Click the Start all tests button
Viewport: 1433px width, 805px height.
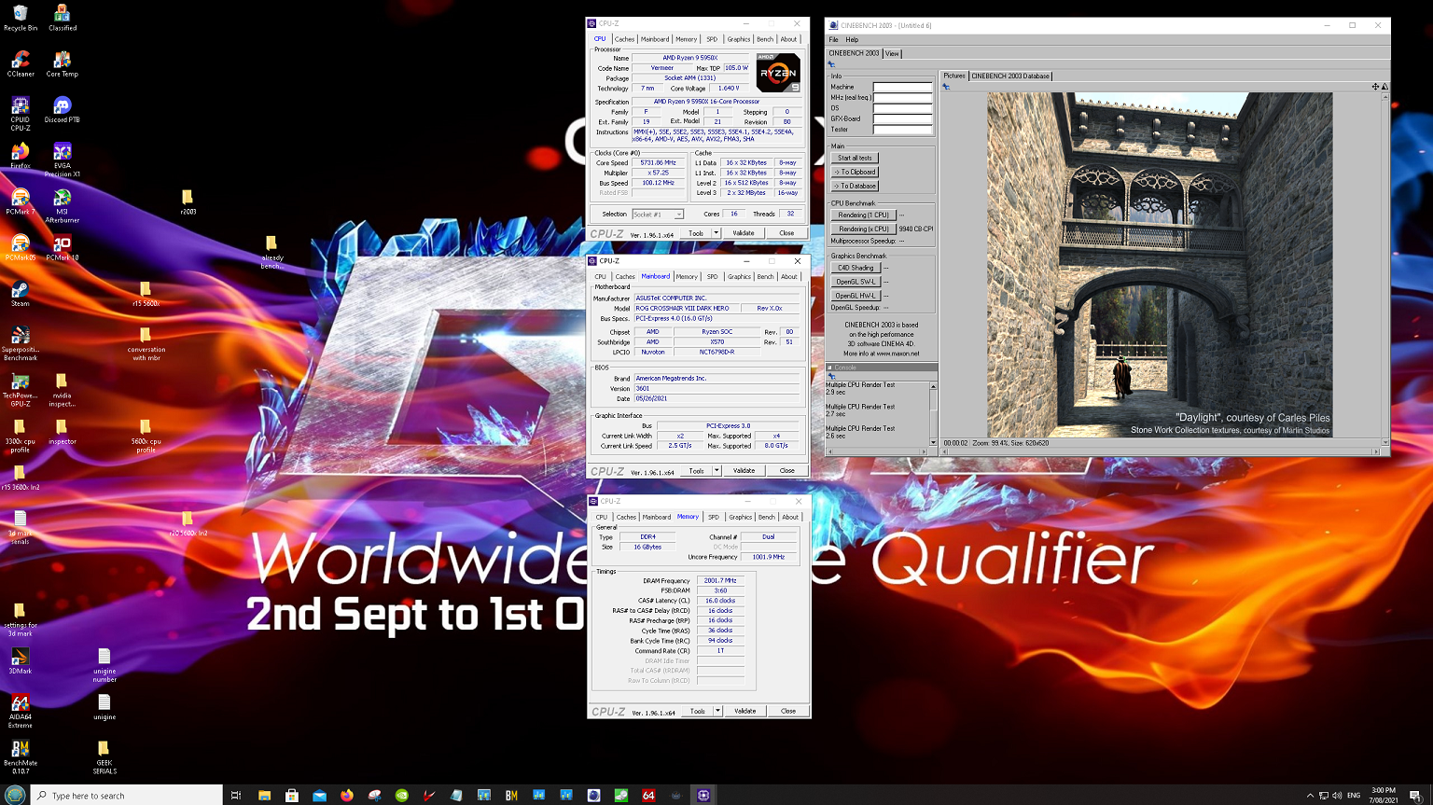855,158
